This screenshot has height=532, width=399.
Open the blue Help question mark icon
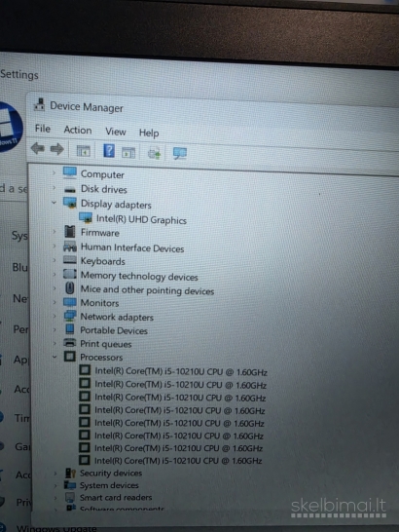click(109, 150)
